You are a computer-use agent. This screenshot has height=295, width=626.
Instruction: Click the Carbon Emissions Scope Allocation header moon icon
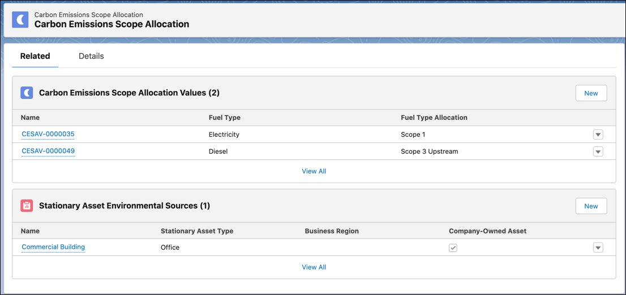pos(20,20)
